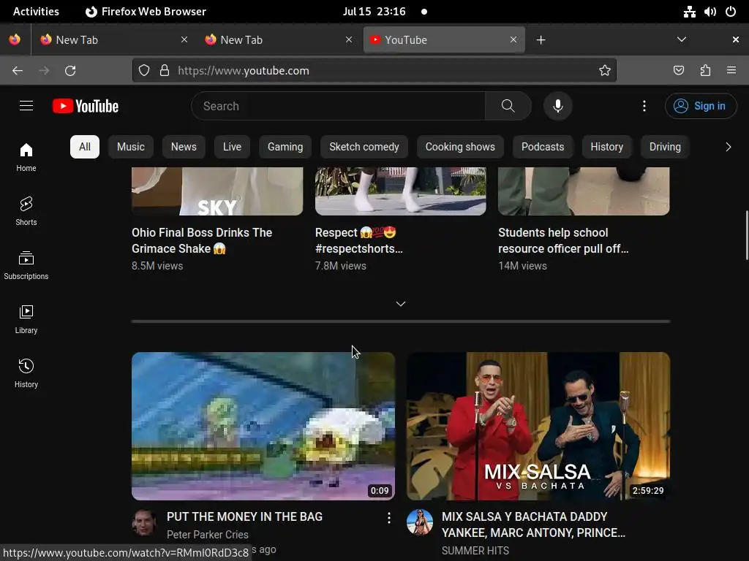Open Shorts from the sidebar
Image resolution: width=749 pixels, height=561 pixels.
click(26, 211)
